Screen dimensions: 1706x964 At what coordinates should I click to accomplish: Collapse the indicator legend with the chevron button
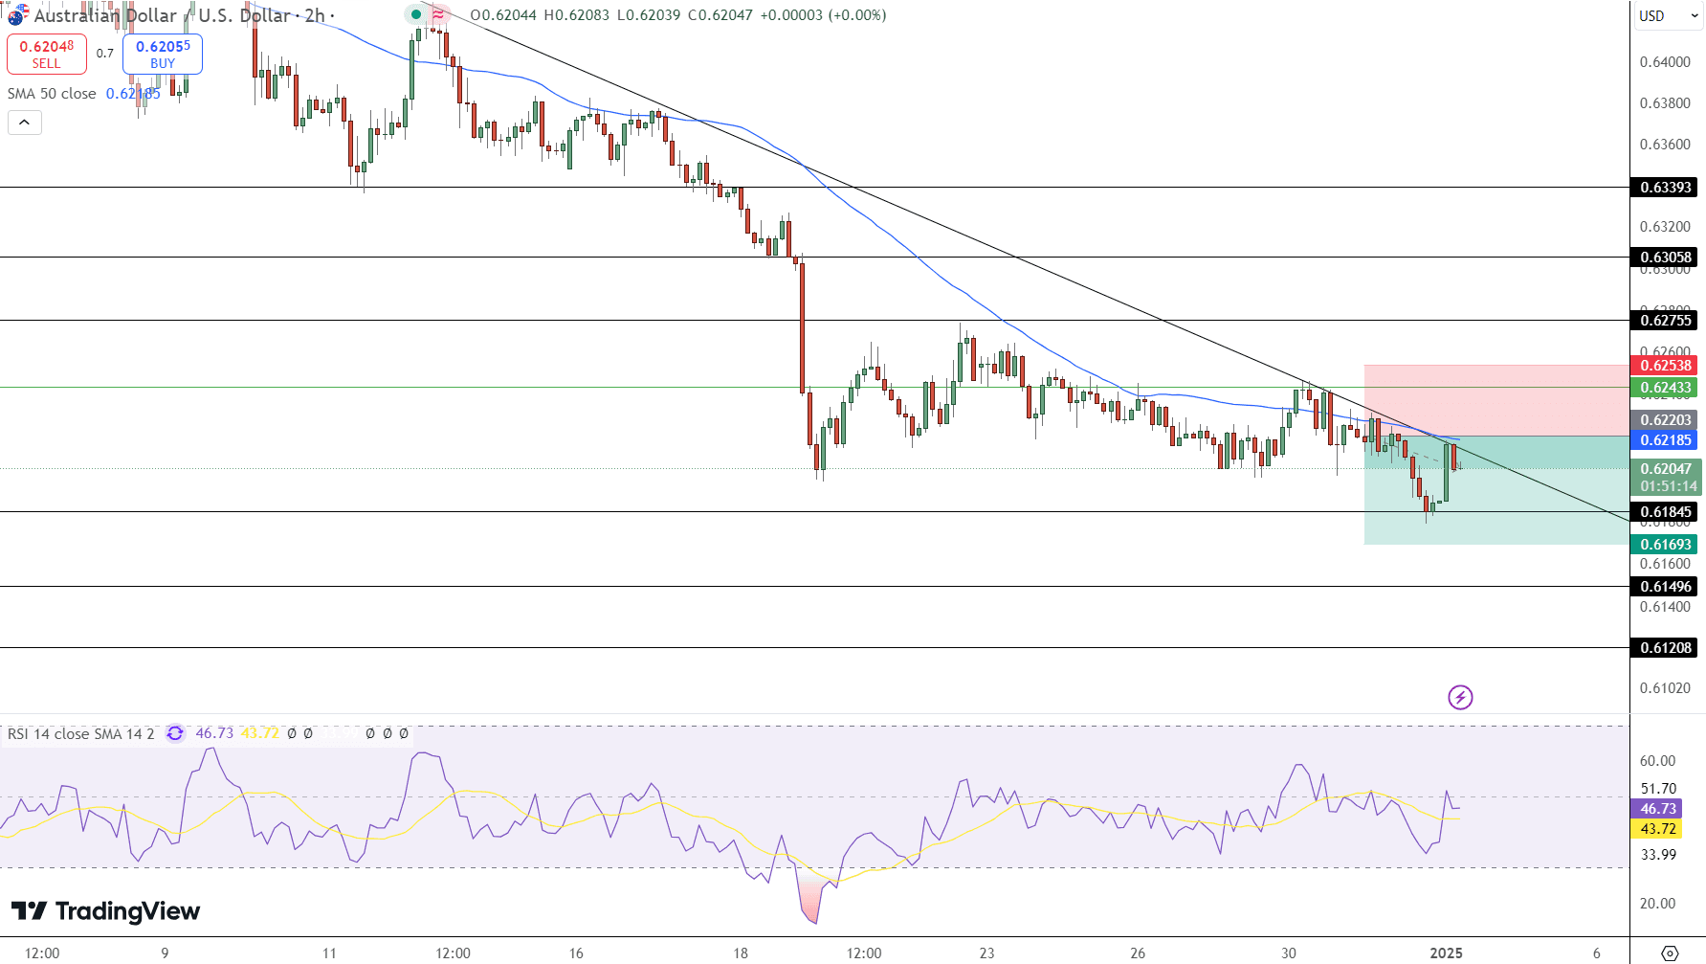coord(25,123)
